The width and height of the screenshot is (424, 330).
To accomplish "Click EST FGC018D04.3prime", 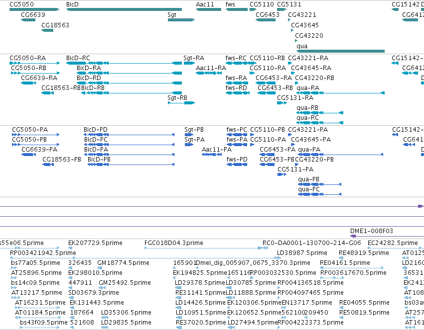I will (206, 248).
